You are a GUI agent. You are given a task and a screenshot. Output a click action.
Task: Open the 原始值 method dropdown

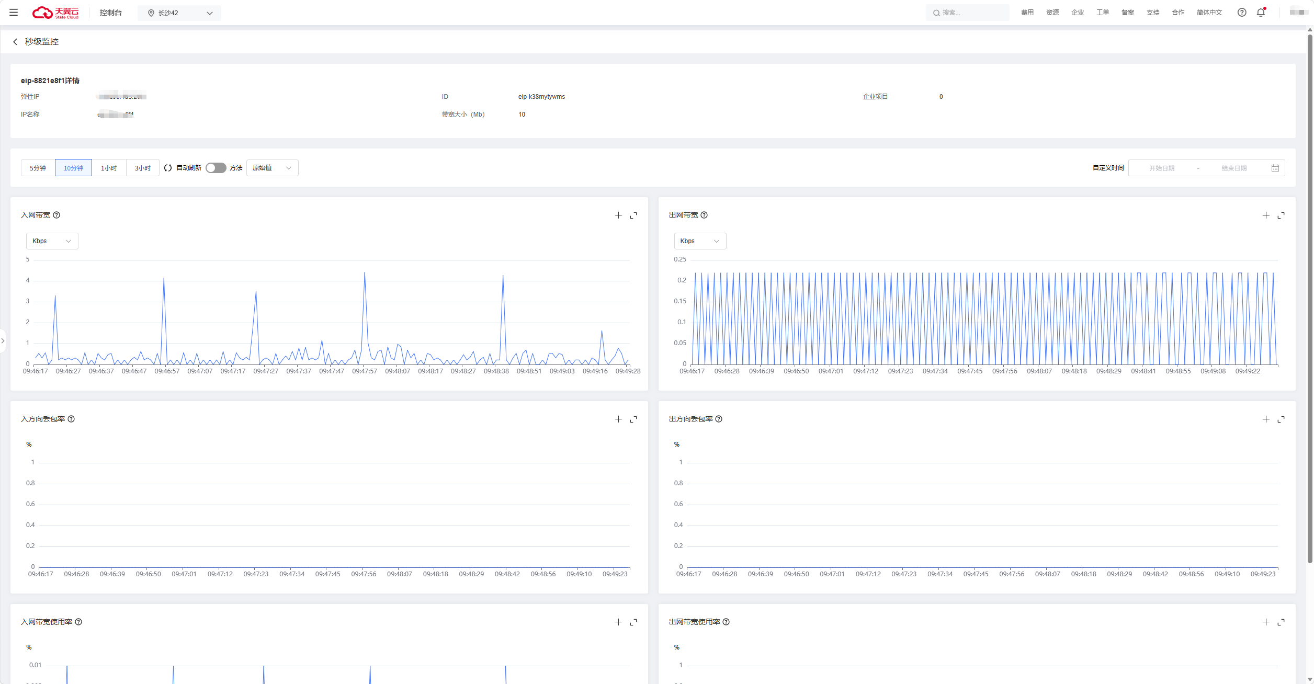tap(272, 168)
